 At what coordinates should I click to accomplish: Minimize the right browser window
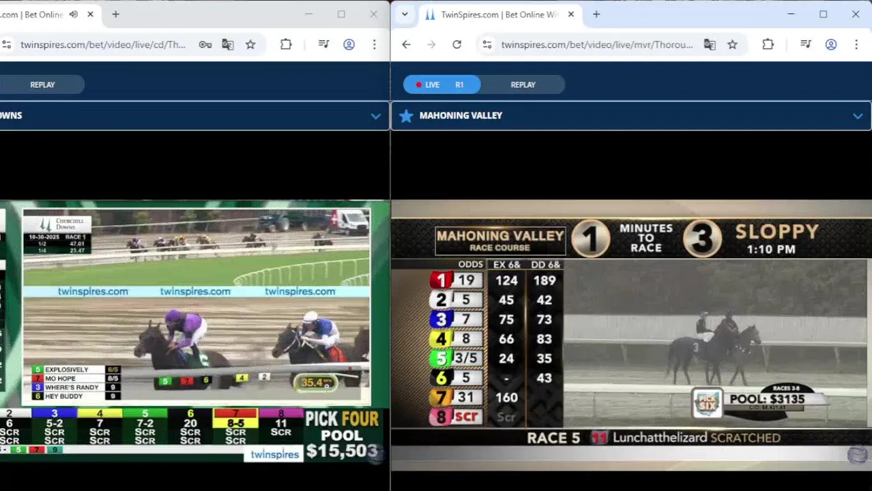pyautogui.click(x=791, y=14)
